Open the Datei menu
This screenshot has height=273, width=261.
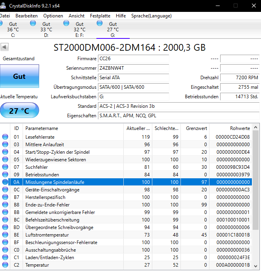coord(5,16)
